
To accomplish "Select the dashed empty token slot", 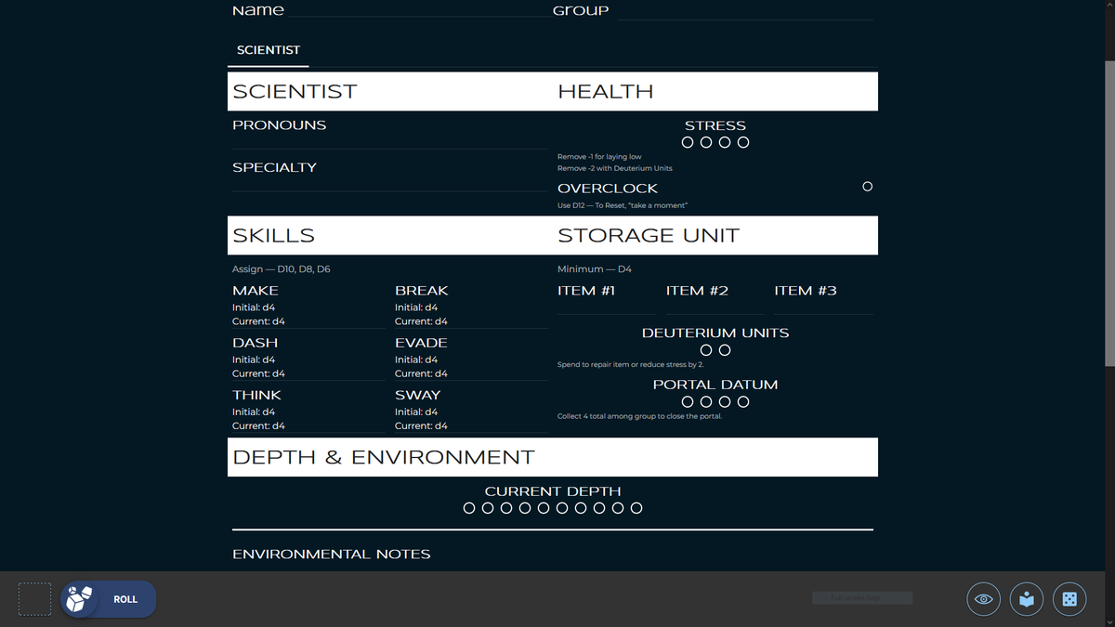I will (x=34, y=599).
